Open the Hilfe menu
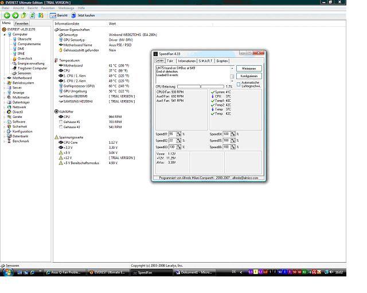The height and width of the screenshot is (293, 367). [81, 8]
